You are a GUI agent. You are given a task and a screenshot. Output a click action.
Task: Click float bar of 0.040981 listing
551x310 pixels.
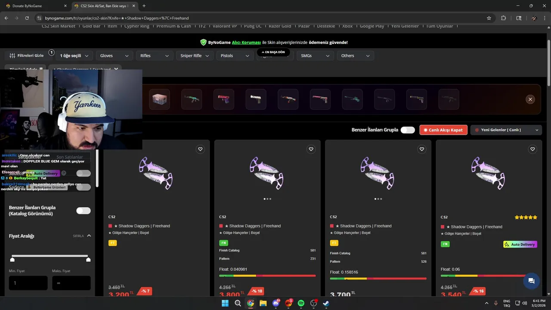coord(267,276)
